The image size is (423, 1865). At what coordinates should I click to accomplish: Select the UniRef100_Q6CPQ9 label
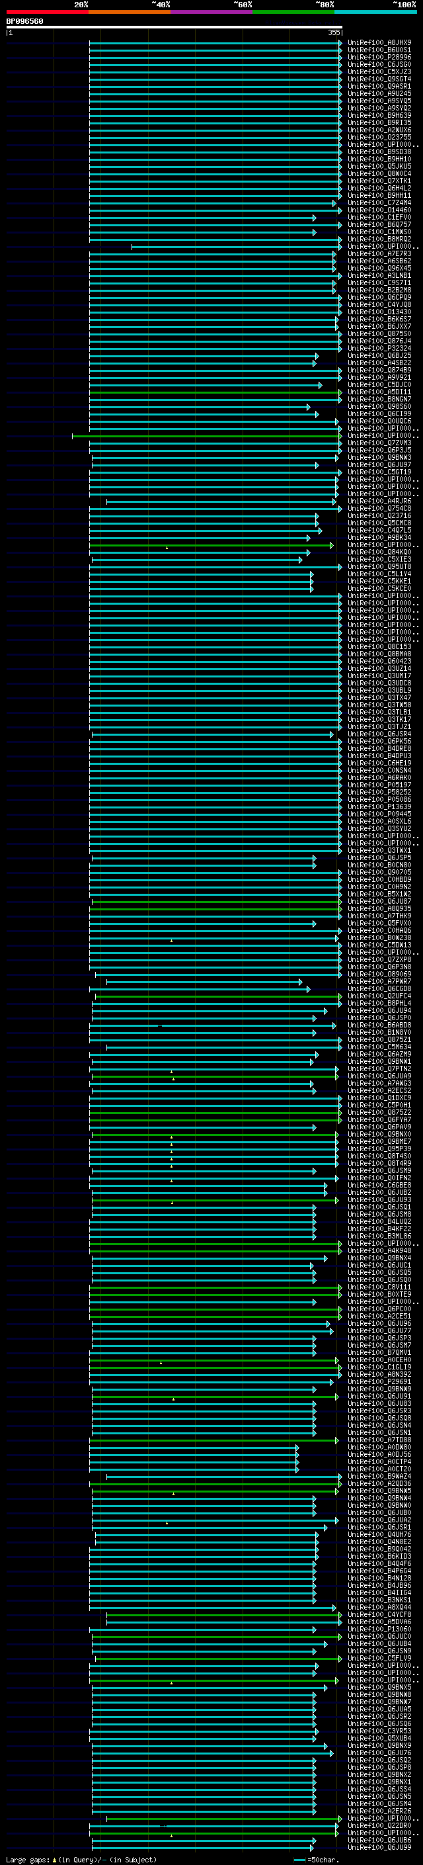(379, 298)
